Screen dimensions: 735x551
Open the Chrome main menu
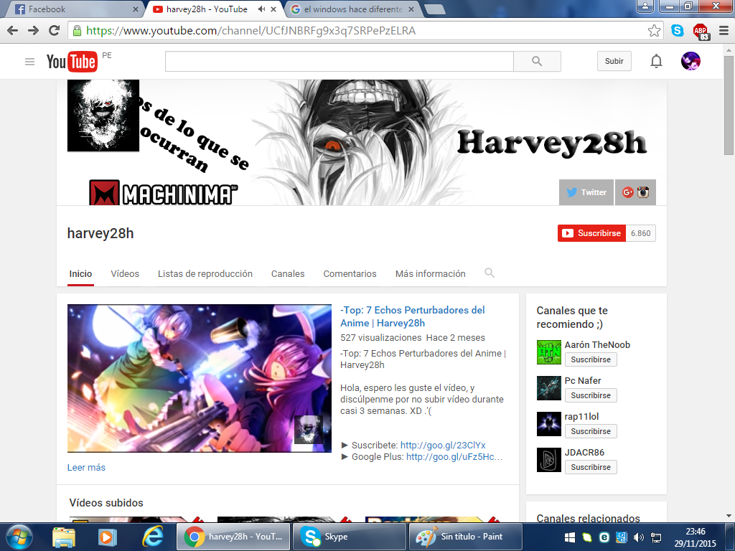click(724, 31)
